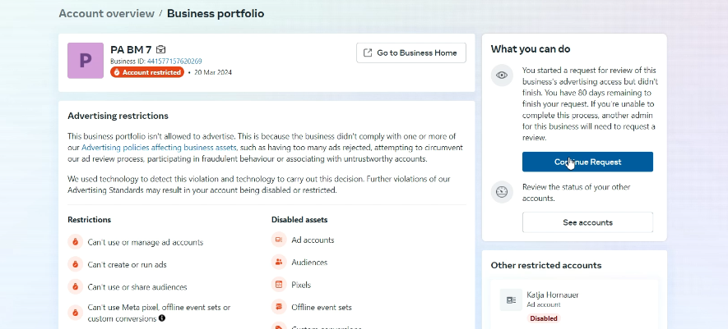Screen dimensions: 728x329
Task: Click the Account restricted badge
Action: pos(147,72)
